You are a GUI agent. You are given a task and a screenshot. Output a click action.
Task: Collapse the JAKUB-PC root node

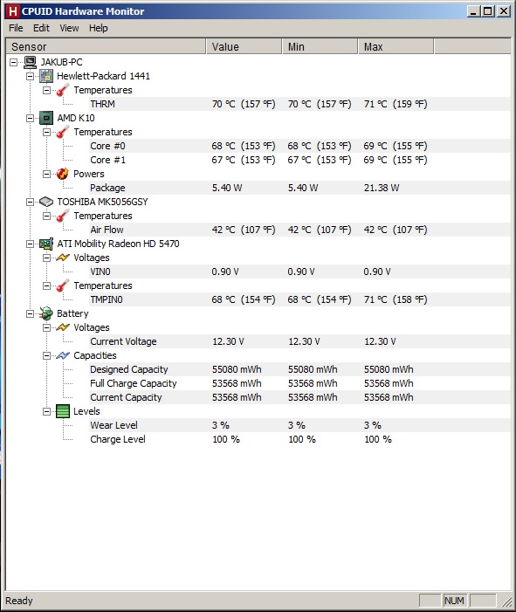click(x=14, y=63)
